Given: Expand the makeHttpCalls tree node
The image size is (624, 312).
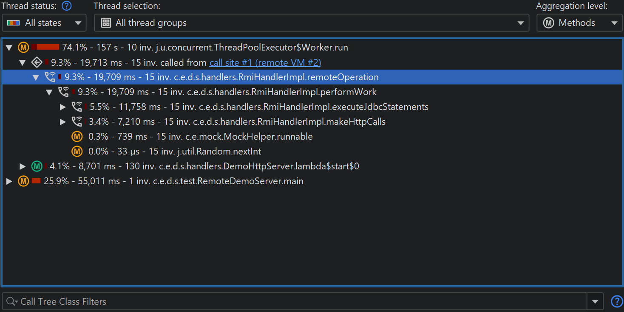Looking at the screenshot, I should (x=63, y=122).
